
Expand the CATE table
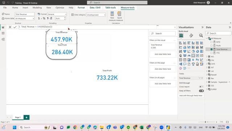coord(207,64)
